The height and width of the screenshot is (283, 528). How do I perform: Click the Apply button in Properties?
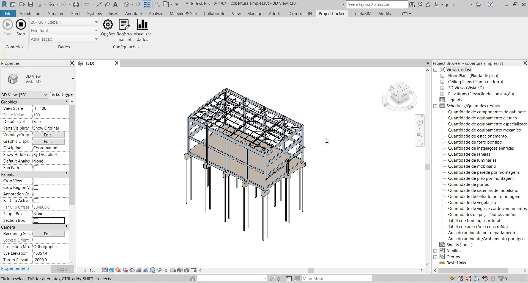coord(62,269)
